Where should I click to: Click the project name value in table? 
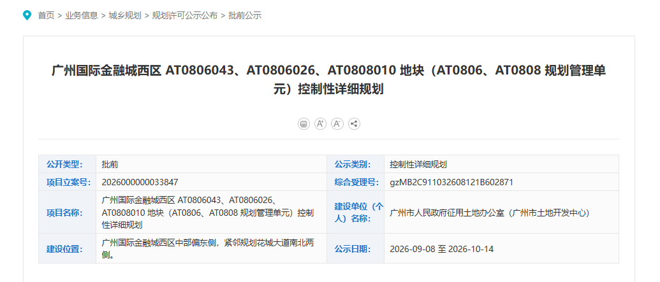(207, 212)
